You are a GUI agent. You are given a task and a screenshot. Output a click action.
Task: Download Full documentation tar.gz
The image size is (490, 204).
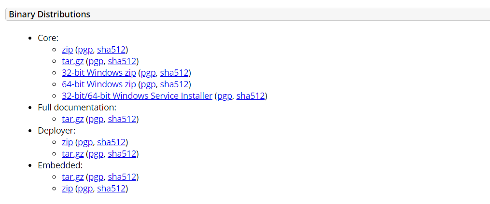coord(72,119)
